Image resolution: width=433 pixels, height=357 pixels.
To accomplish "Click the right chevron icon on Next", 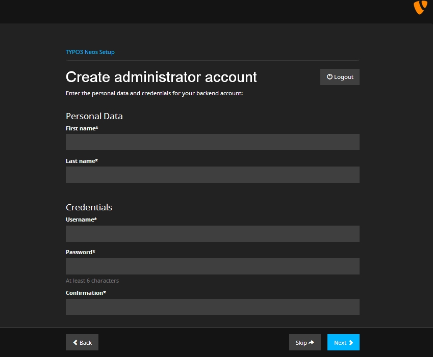I will pos(351,342).
